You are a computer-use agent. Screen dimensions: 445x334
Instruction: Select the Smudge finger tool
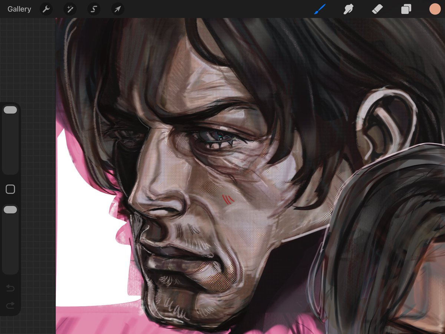click(x=348, y=9)
